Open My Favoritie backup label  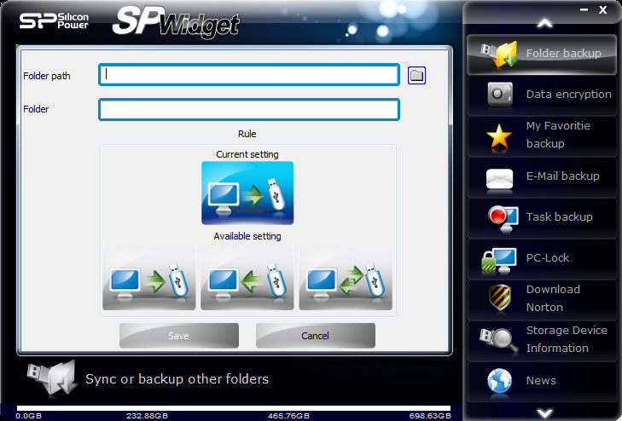coord(558,135)
